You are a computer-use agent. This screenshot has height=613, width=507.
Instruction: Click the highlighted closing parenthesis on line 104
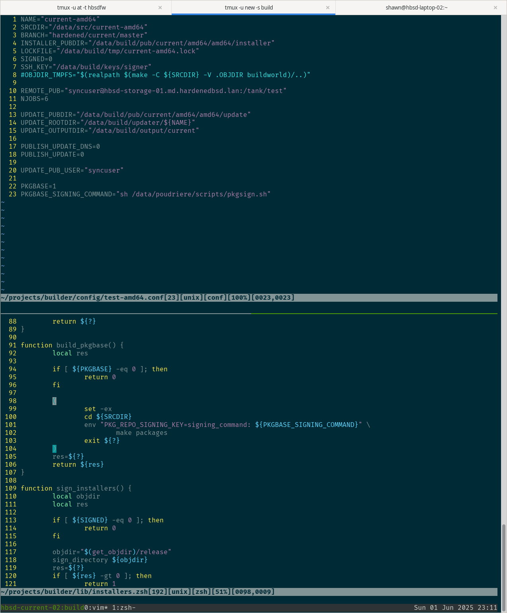(54, 448)
